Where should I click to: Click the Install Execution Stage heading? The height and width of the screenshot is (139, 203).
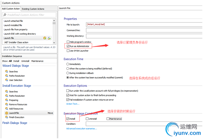pyautogui.click(x=17, y=86)
